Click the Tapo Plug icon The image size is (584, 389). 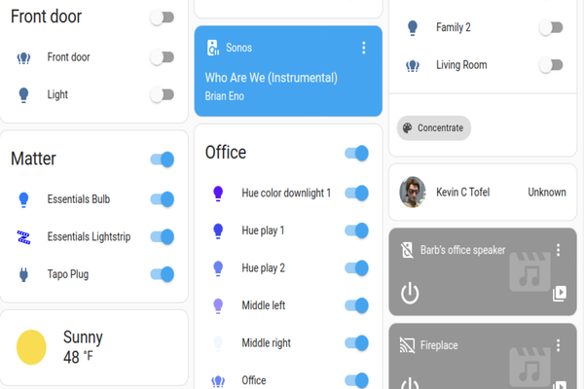24,274
